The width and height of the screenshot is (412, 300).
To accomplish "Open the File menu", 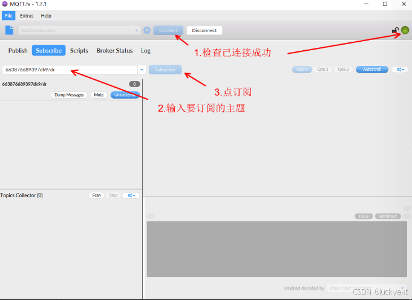I will [8, 16].
